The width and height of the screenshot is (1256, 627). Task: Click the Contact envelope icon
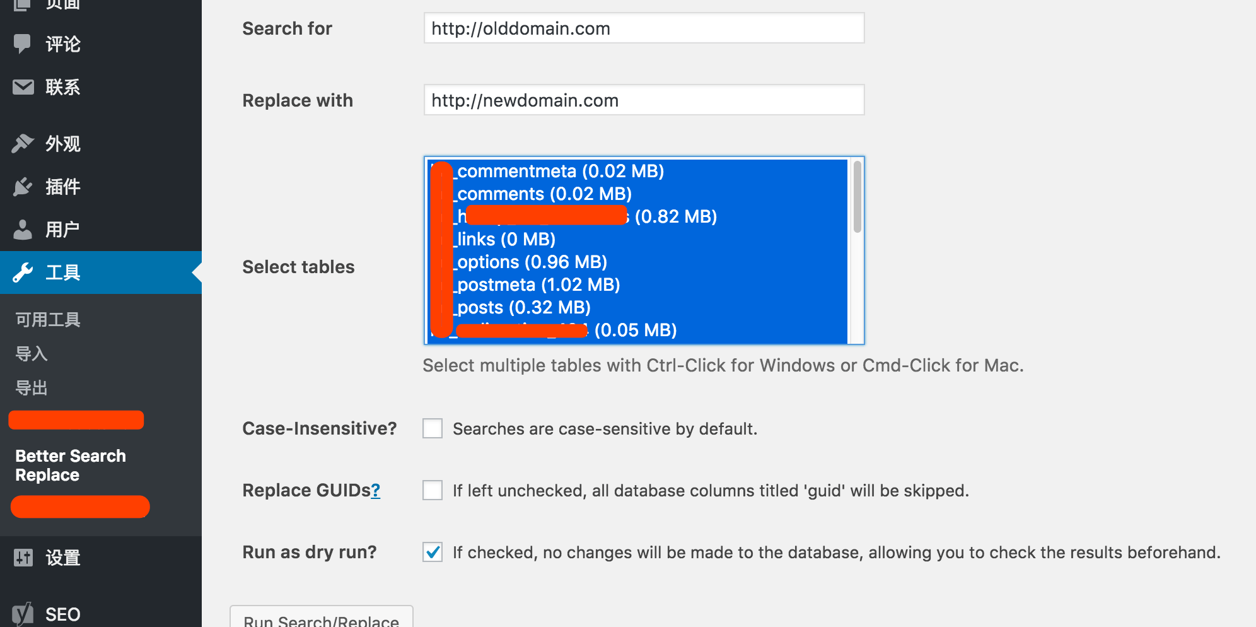coord(23,87)
